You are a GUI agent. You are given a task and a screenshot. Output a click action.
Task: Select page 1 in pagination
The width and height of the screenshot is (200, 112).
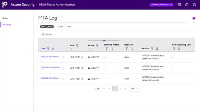pos(115,89)
